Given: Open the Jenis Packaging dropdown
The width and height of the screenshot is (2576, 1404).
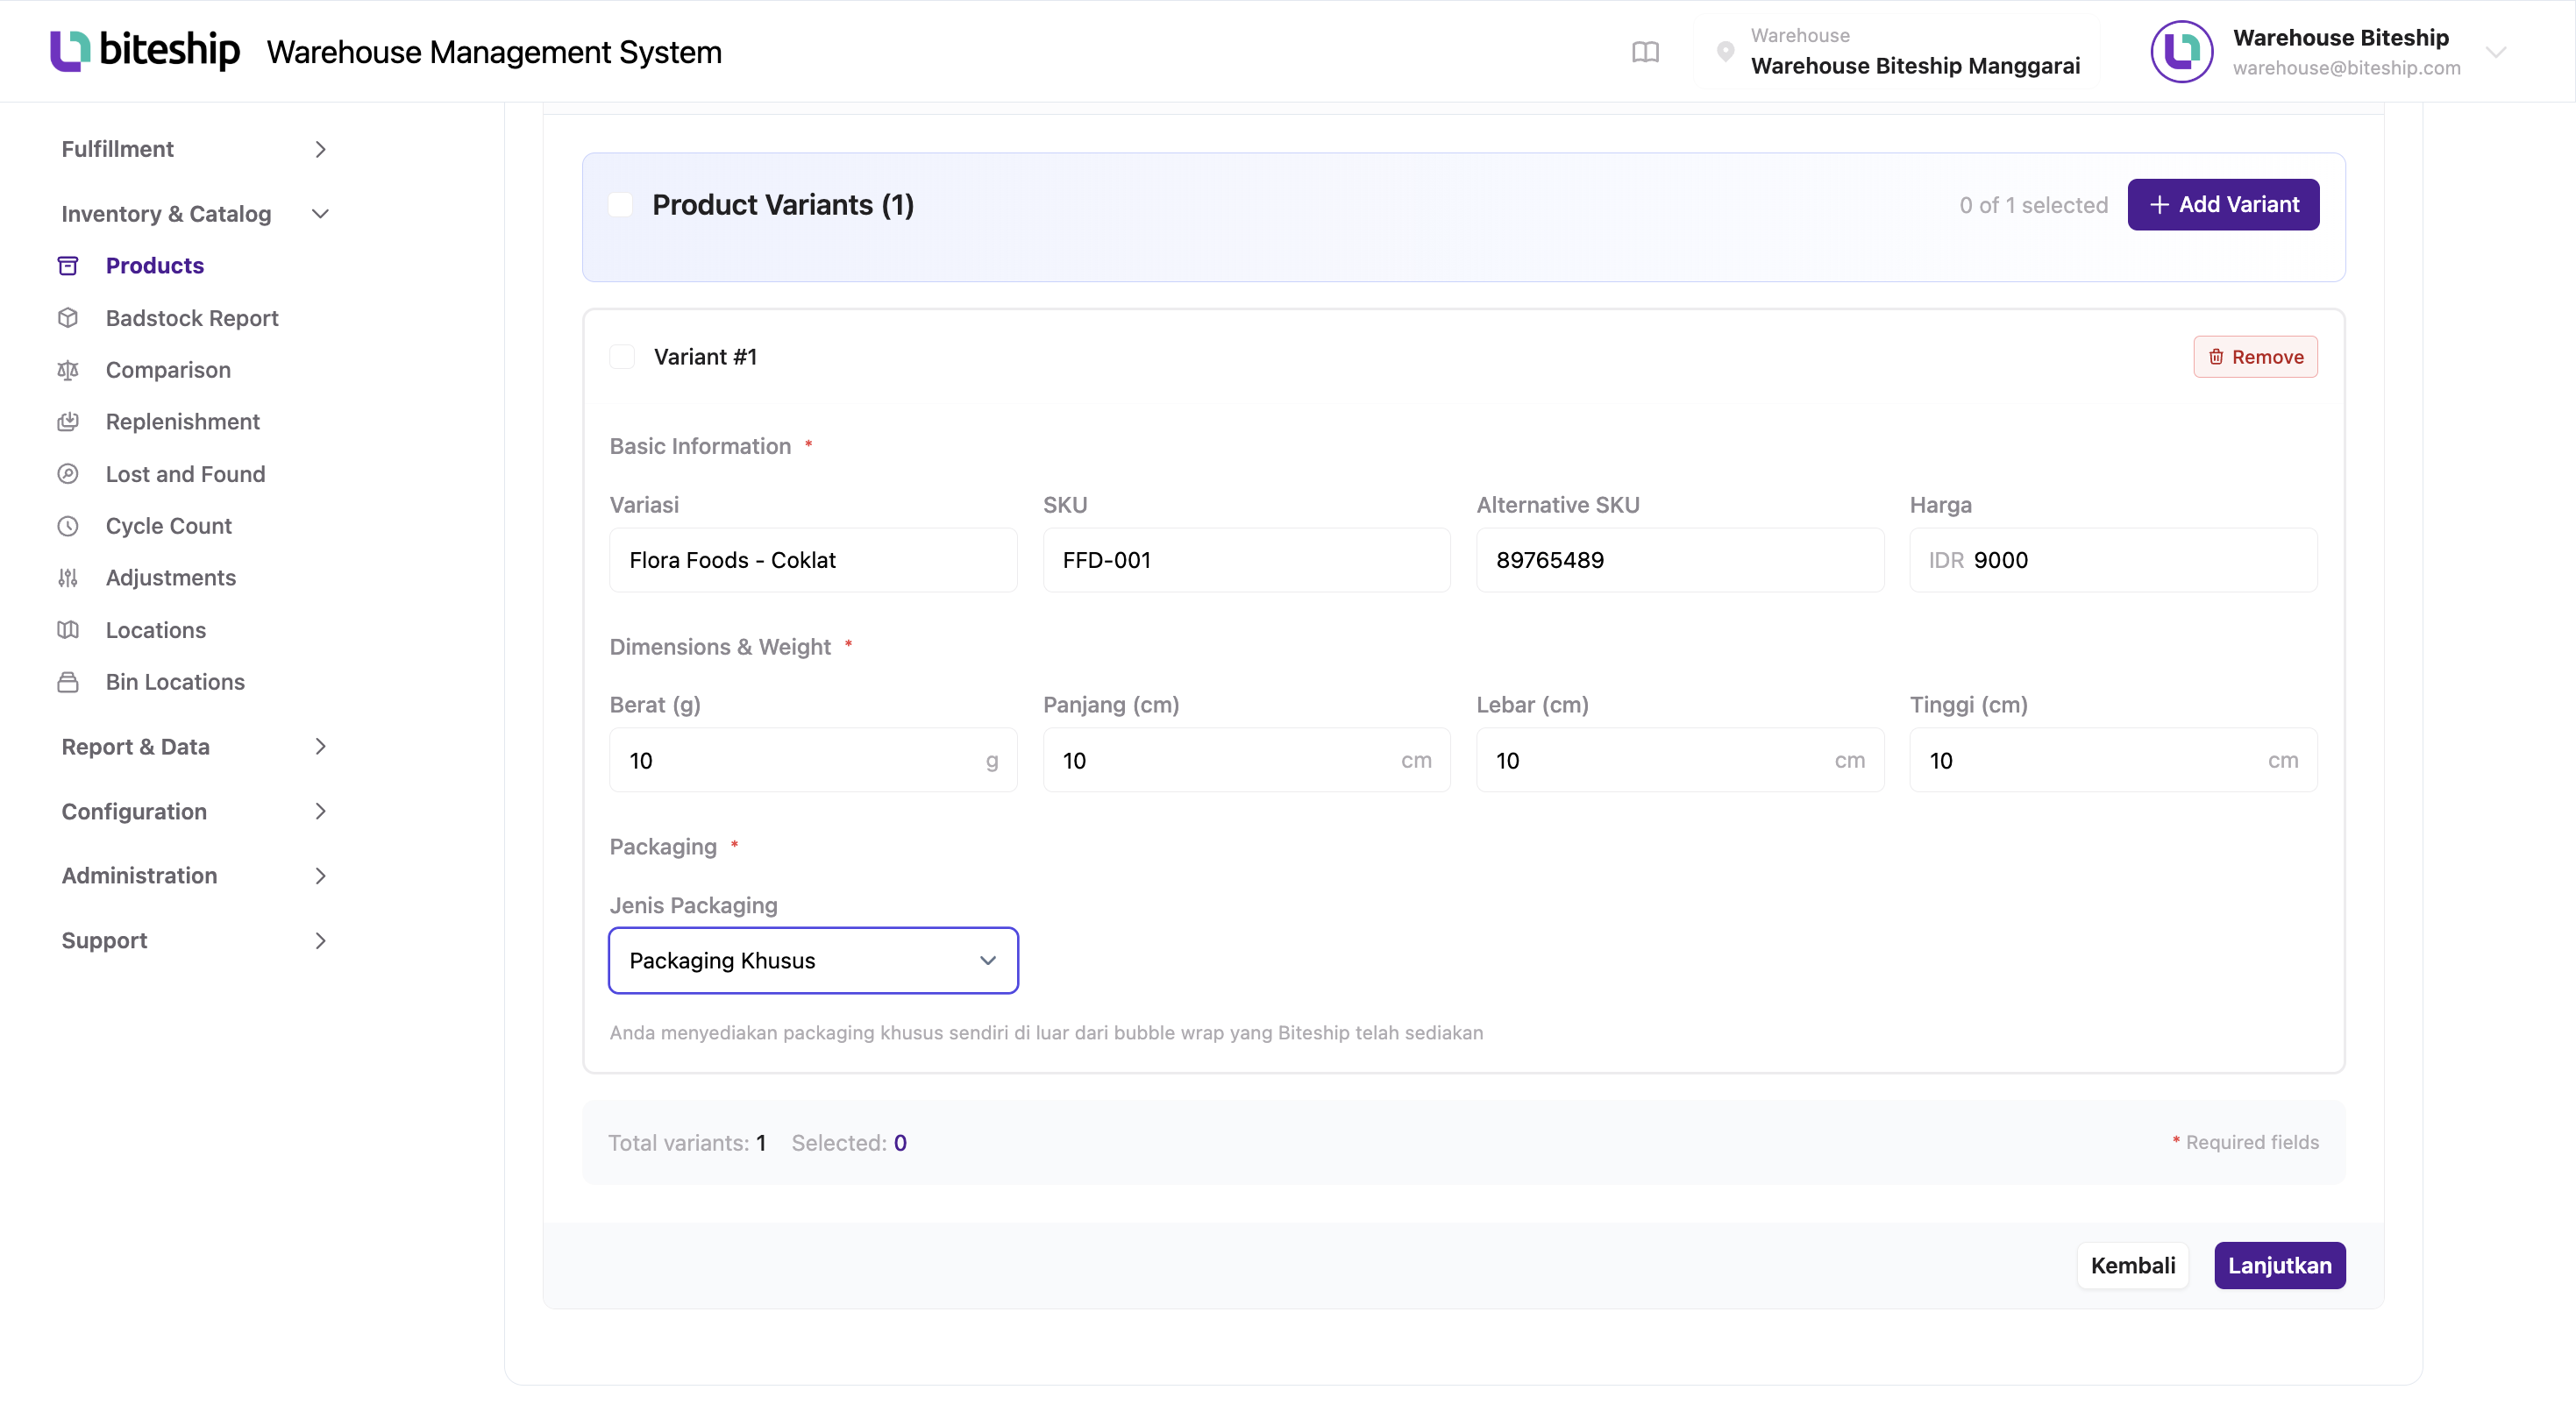Looking at the screenshot, I should 813,961.
